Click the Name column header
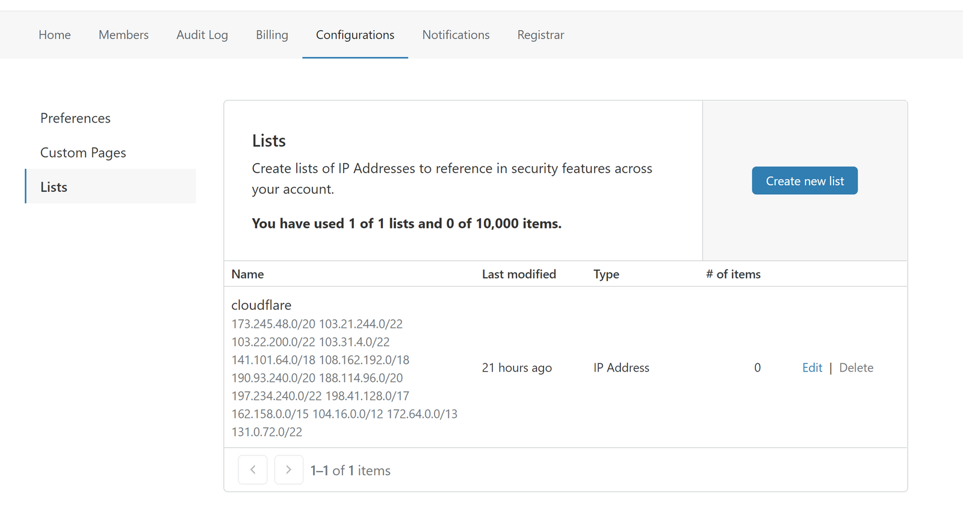This screenshot has width=963, height=528. point(247,274)
